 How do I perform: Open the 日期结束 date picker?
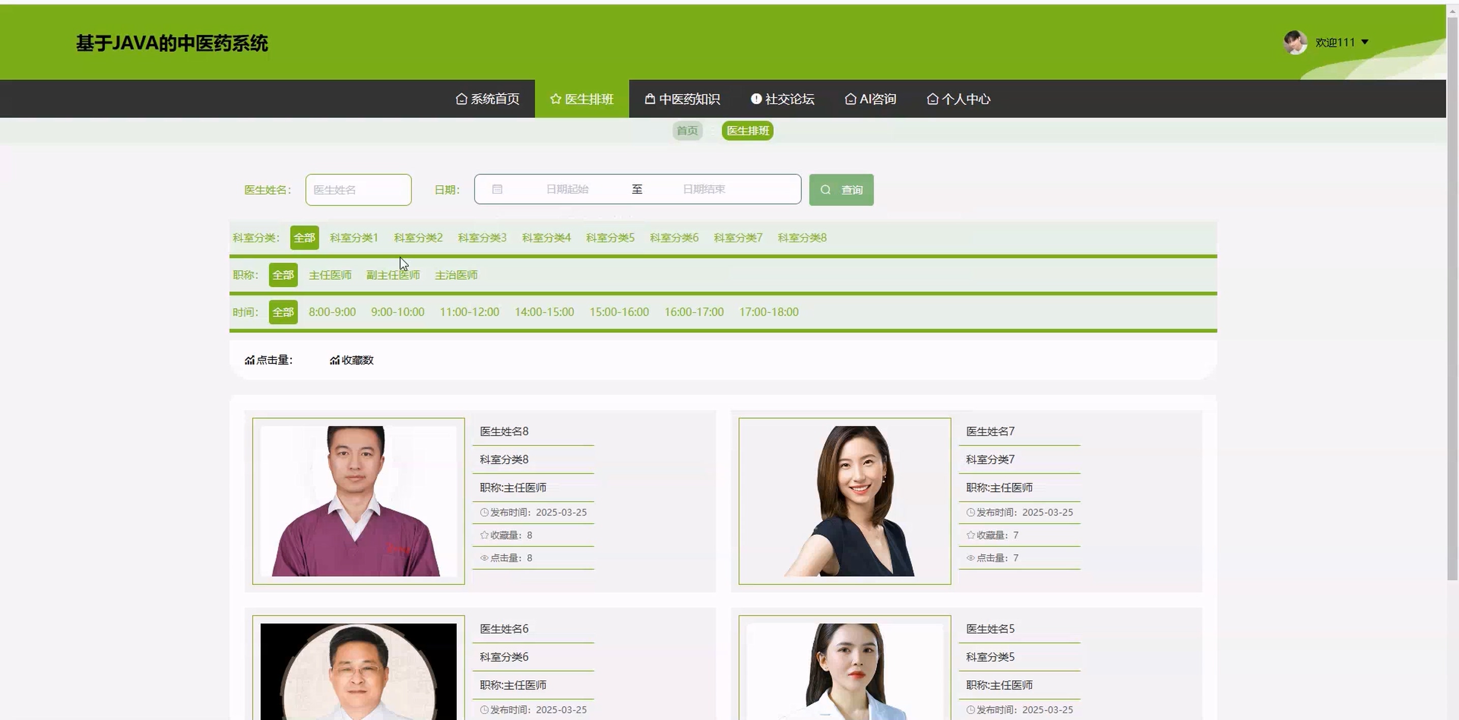704,189
